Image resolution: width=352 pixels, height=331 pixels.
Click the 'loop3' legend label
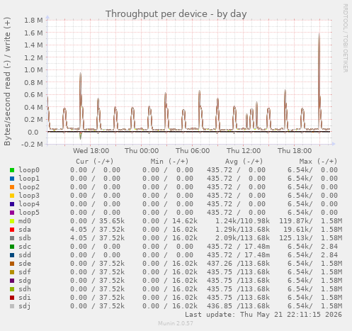point(29,196)
